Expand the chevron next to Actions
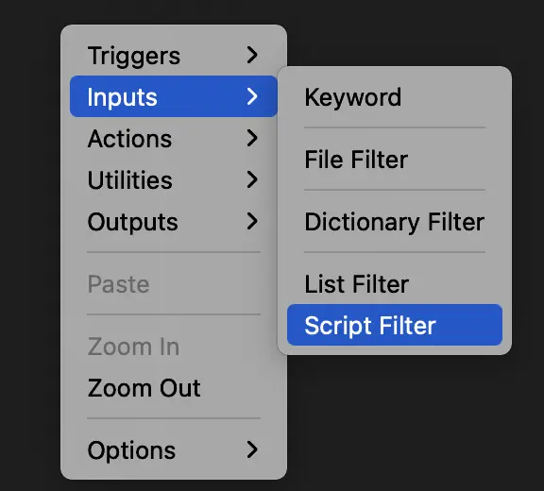 click(252, 138)
